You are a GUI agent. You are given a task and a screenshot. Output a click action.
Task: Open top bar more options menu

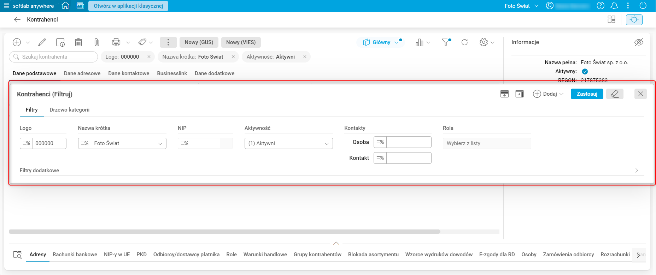click(628, 6)
